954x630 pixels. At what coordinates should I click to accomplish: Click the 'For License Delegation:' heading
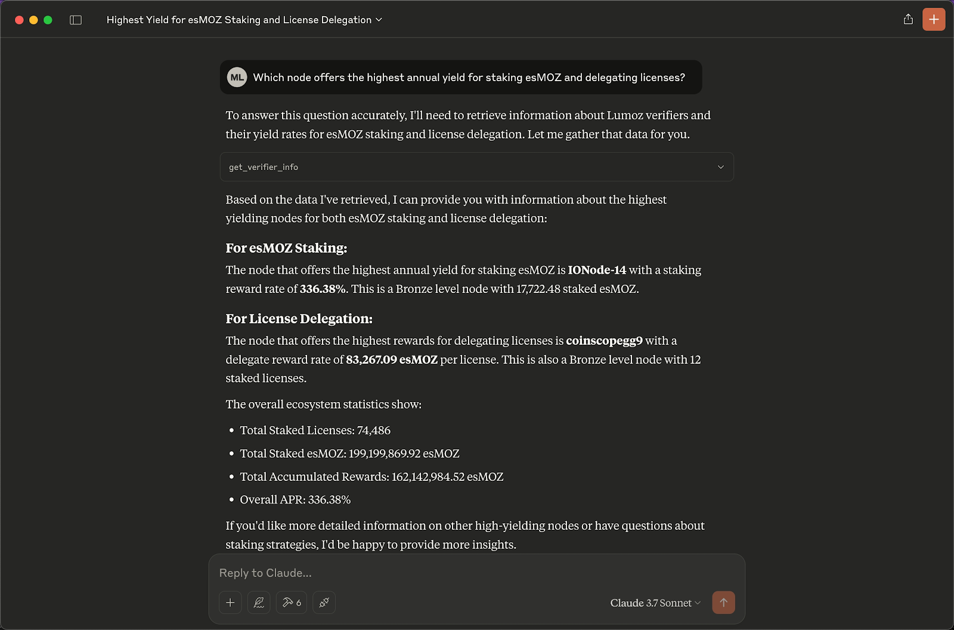(299, 319)
